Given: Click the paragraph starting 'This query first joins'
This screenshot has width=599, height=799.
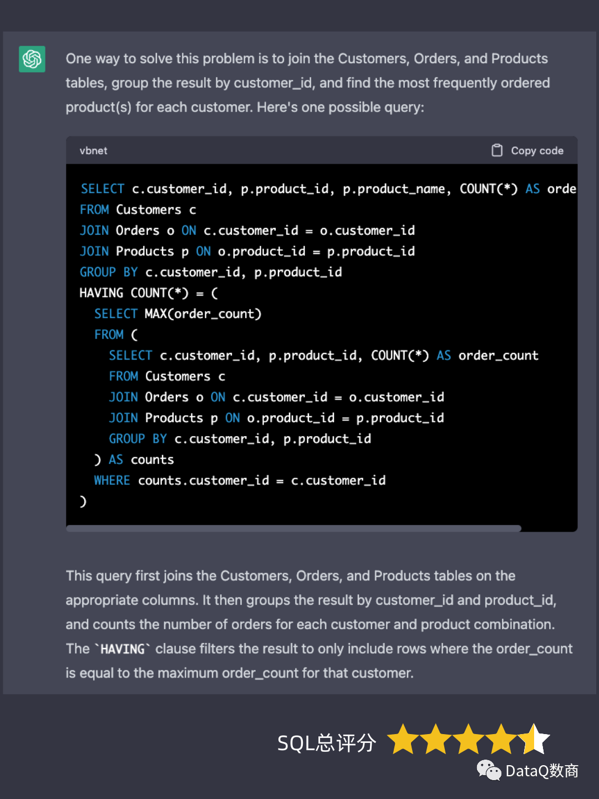Looking at the screenshot, I should [319, 624].
